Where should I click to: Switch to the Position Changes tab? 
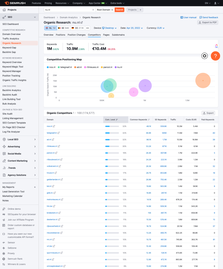click(77, 35)
